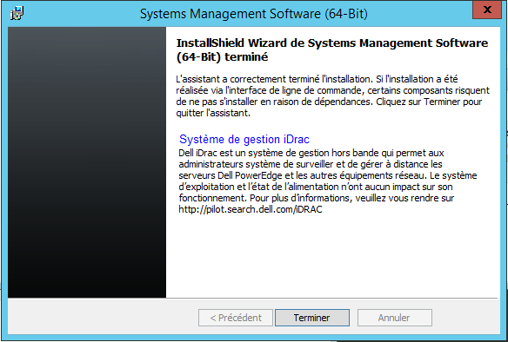Click the greyed-out Précédent button
This screenshot has width=508, height=342.
pyautogui.click(x=236, y=318)
